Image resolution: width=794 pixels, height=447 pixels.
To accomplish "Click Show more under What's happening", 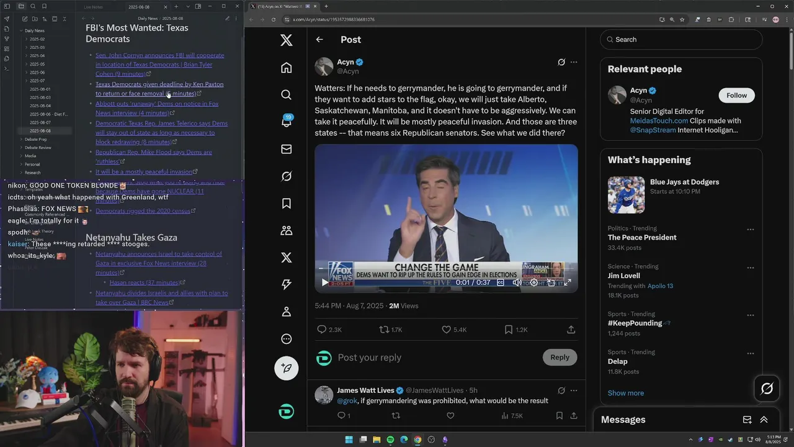I will coord(625,393).
